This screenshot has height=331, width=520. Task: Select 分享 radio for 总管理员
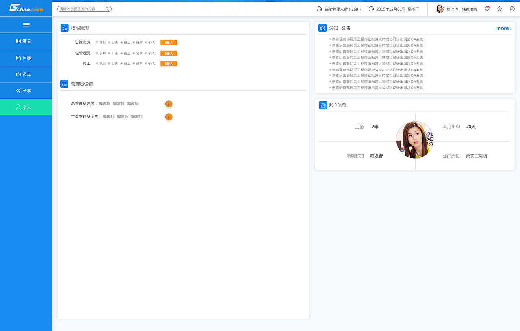click(134, 42)
